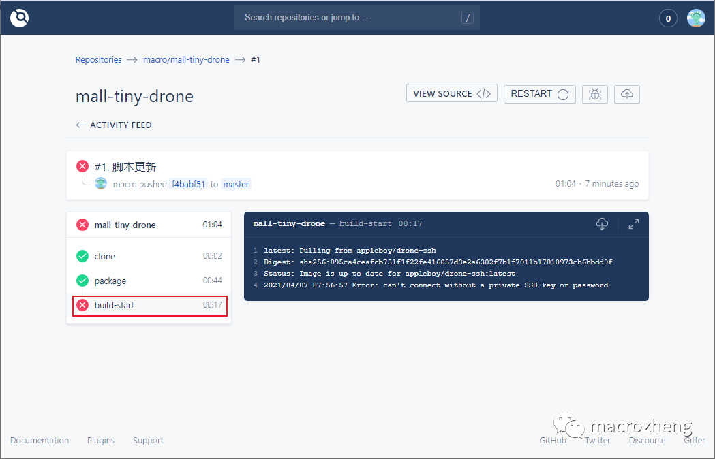This screenshot has height=459, width=715.
Task: Restart the failed build
Action: point(539,93)
